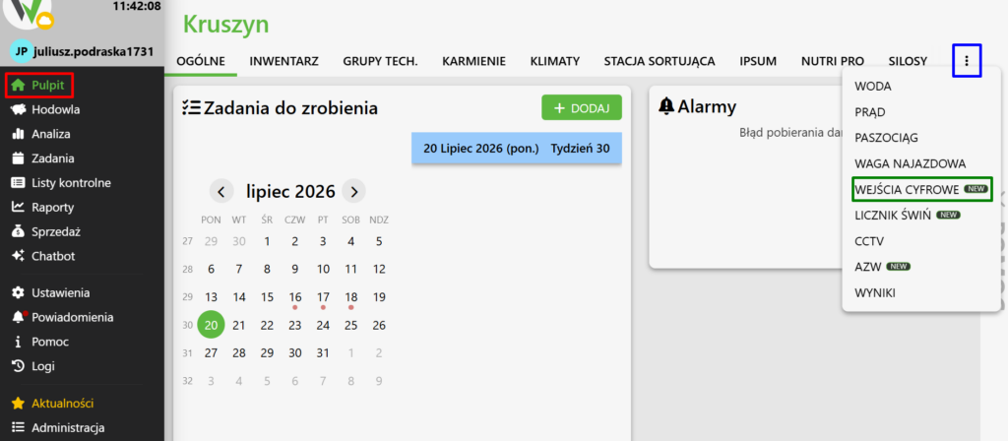Click the JP user avatar
Image resolution: width=1008 pixels, height=441 pixels.
click(x=22, y=51)
